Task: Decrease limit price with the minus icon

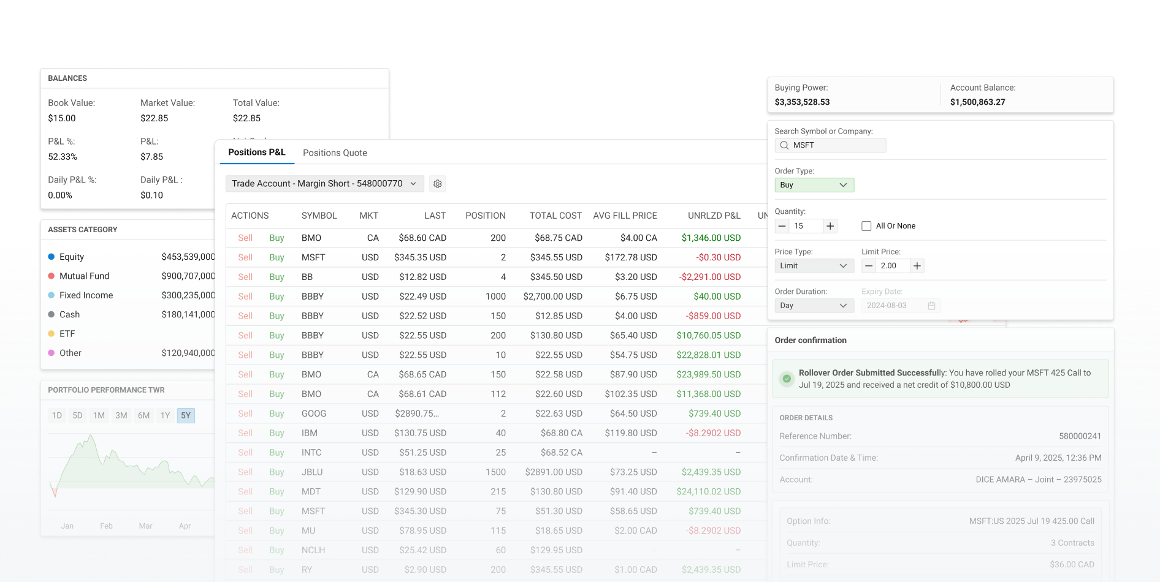Action: pos(869,266)
